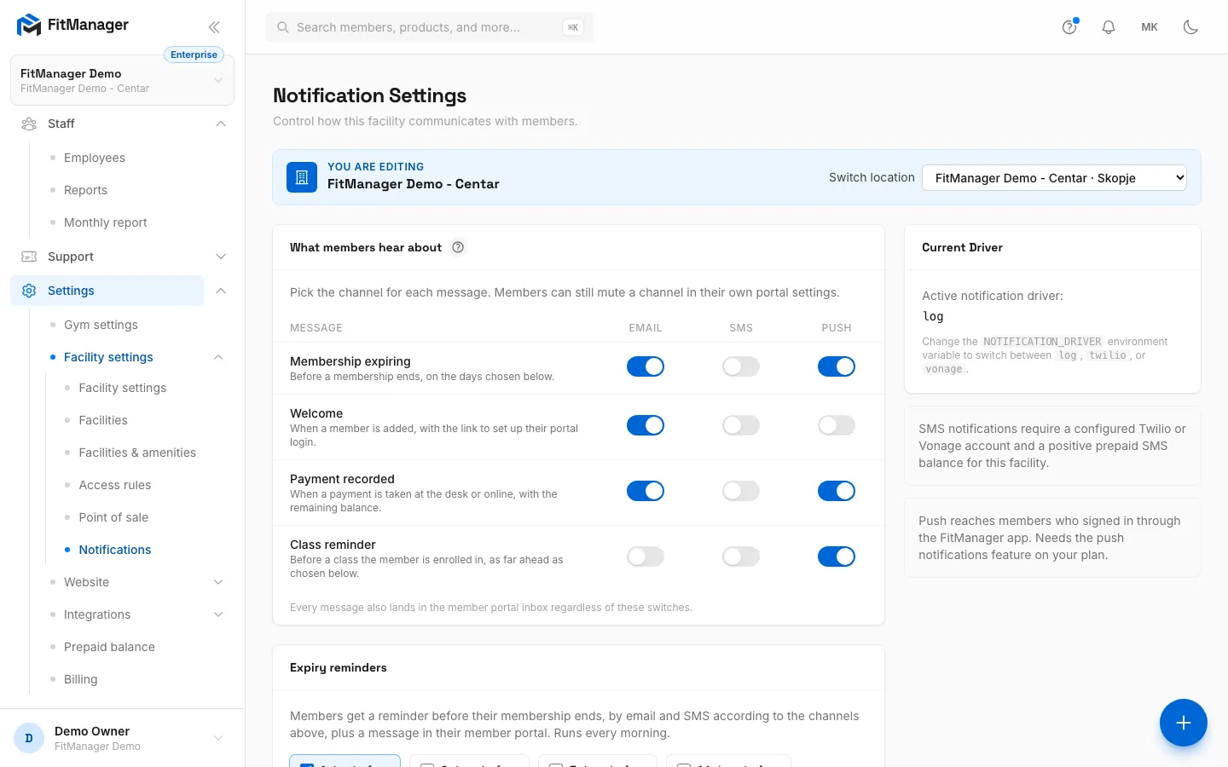Open the notifications bell icon
Screen dimensions: 1228x767
tap(1109, 27)
